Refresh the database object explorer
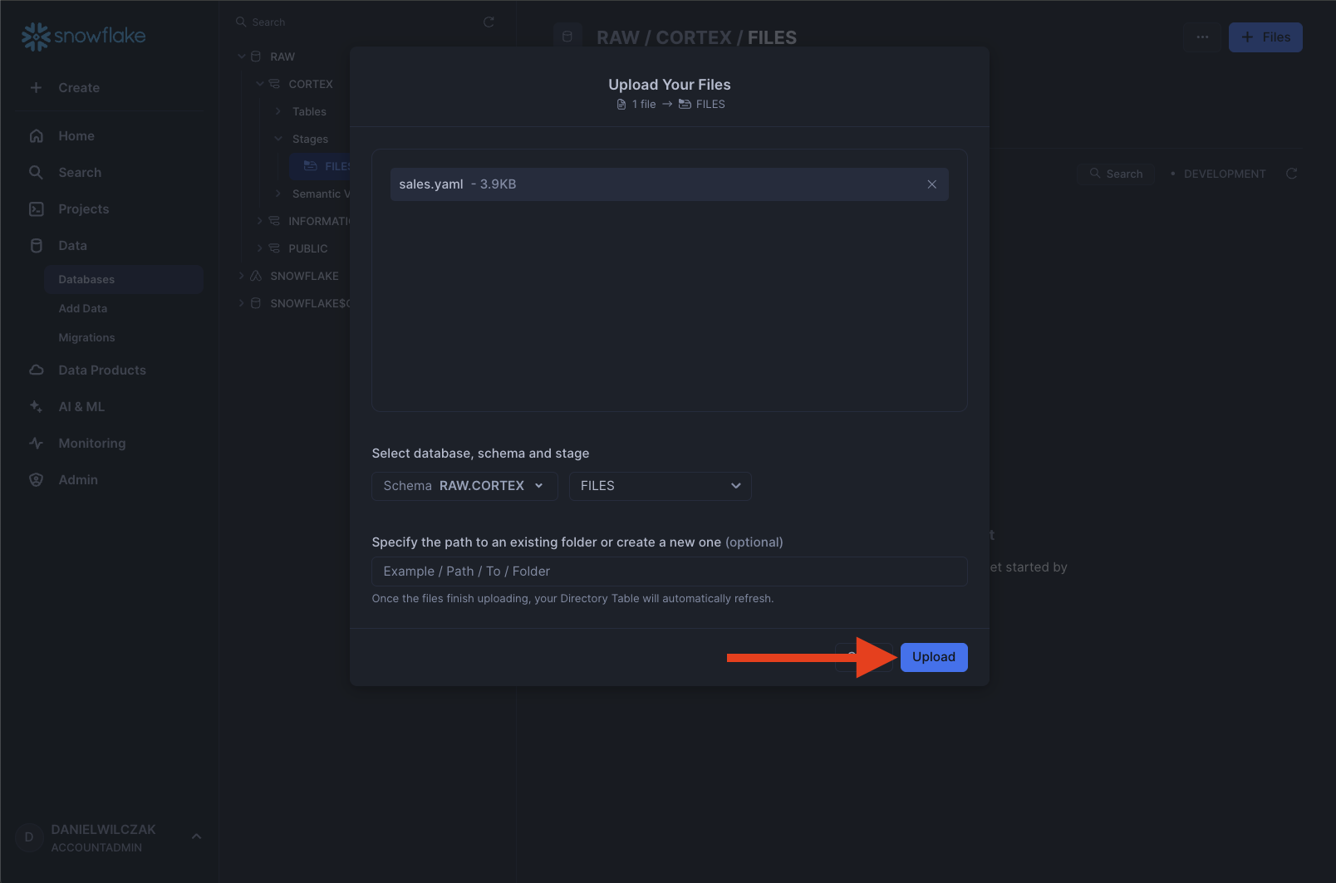Viewport: 1336px width, 883px height. (489, 22)
